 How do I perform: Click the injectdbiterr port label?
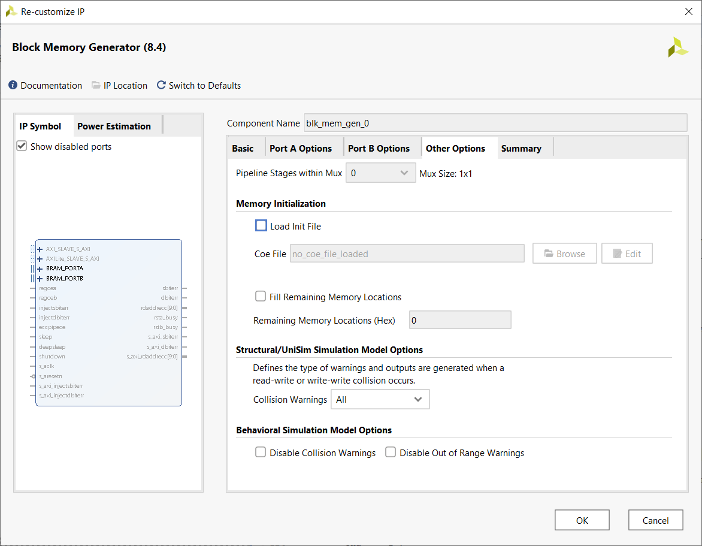pos(54,318)
